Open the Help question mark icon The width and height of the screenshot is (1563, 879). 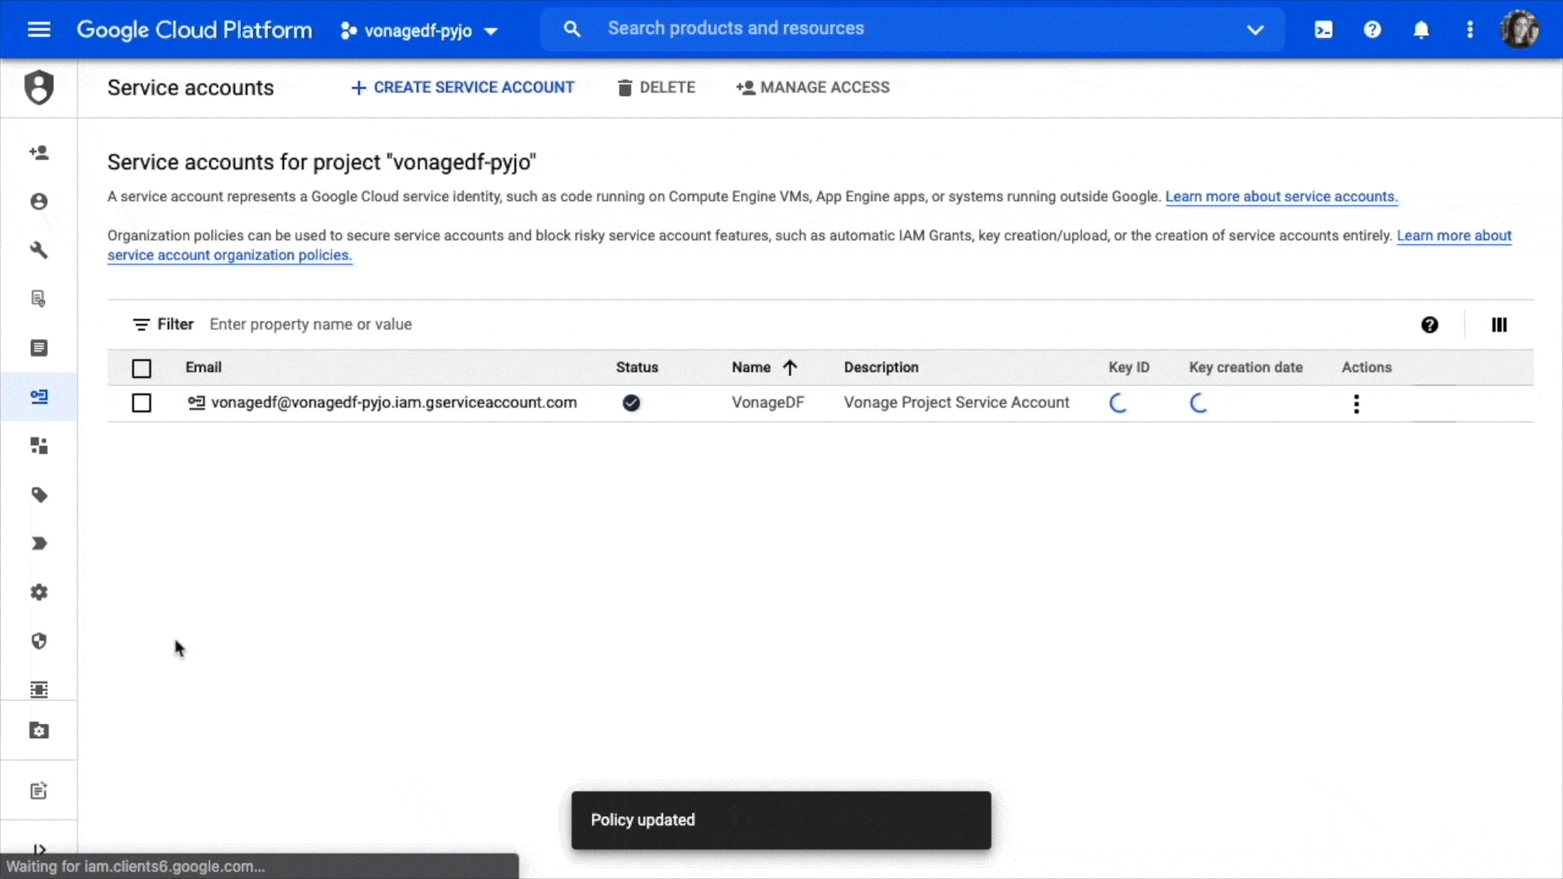[1373, 30]
